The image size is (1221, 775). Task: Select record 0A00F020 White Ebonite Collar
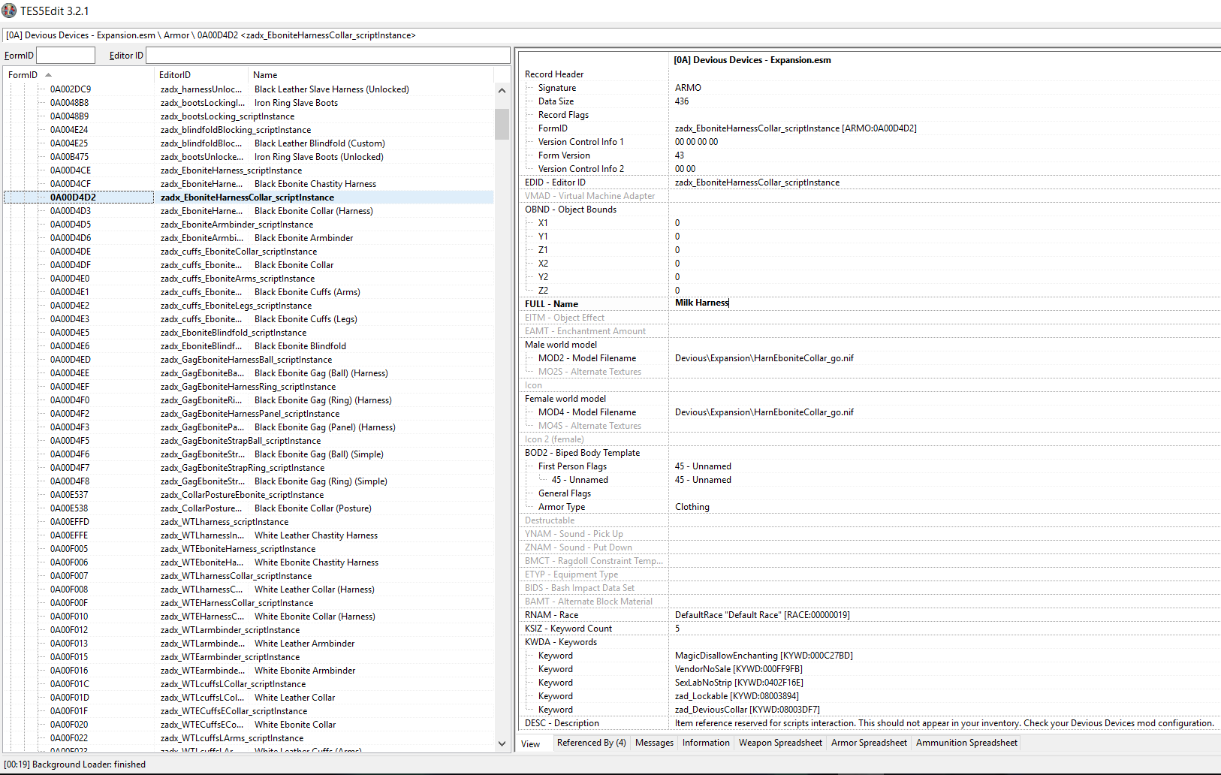[249, 725]
